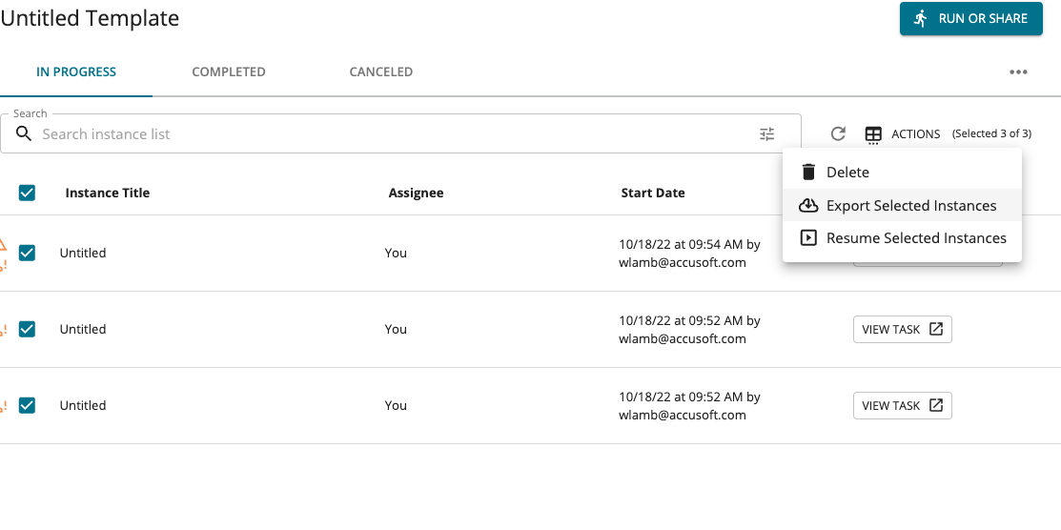
Task: Click the cloud export icon
Action: 808,205
